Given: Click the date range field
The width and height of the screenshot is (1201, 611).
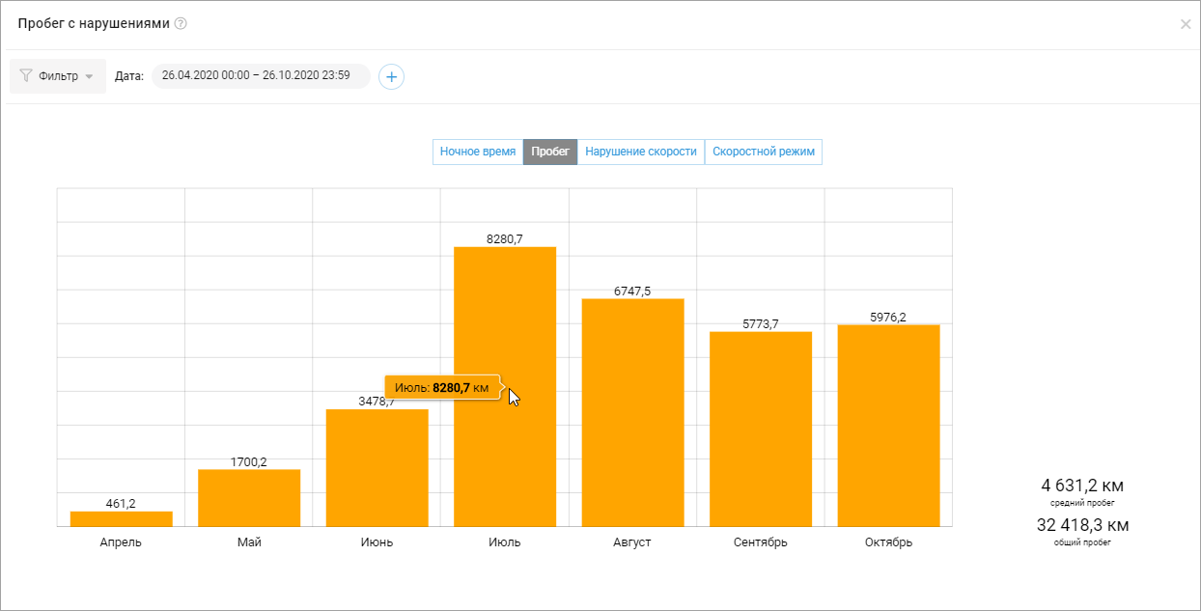Looking at the screenshot, I should (261, 76).
